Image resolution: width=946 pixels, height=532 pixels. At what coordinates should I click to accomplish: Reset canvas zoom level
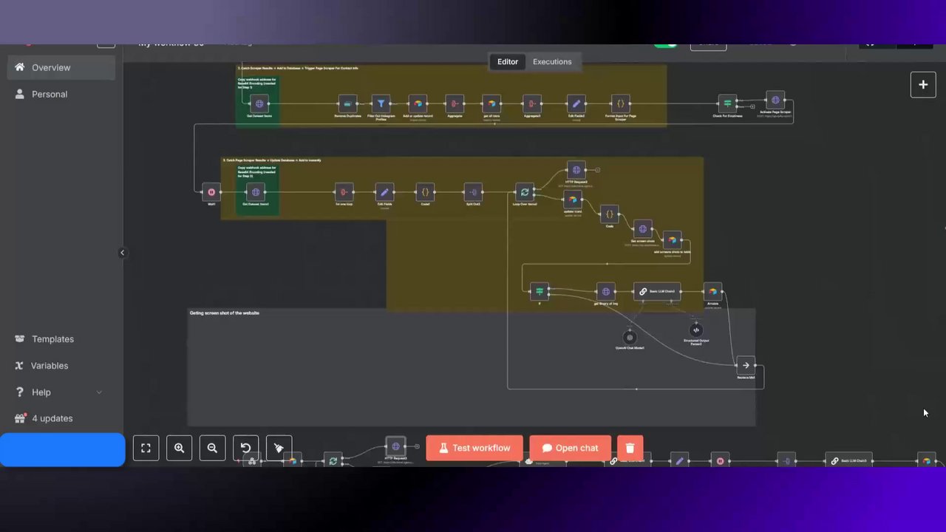tap(245, 448)
